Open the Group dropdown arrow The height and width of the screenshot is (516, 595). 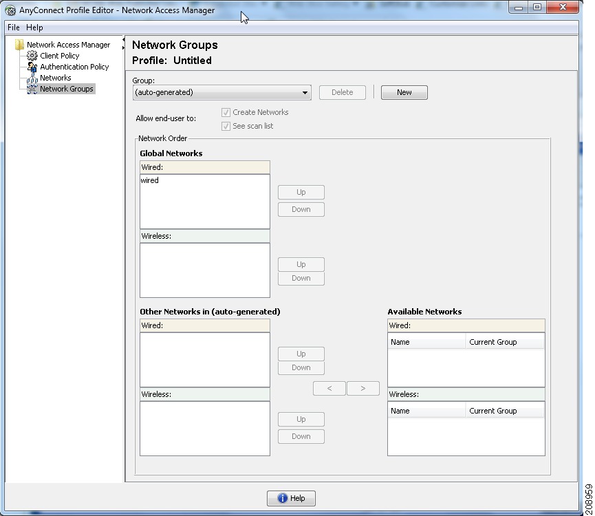point(305,93)
